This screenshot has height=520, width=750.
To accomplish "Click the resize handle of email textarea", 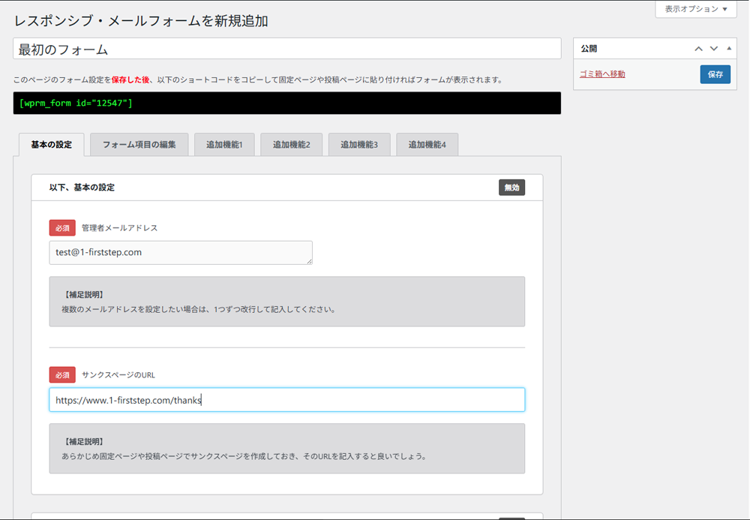I will 308,260.
